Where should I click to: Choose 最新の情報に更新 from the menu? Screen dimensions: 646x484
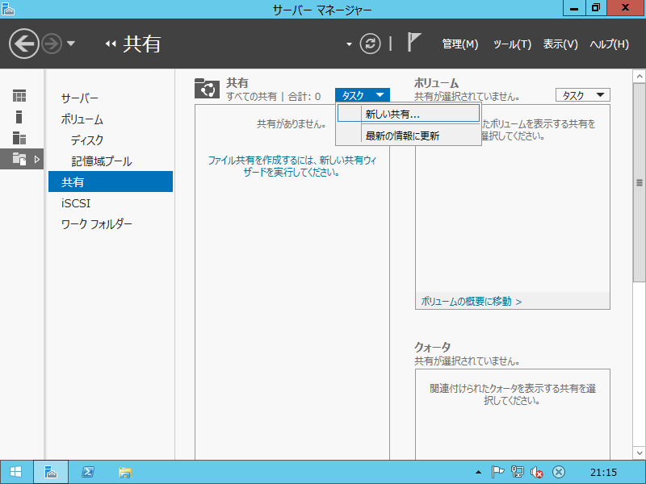pyautogui.click(x=409, y=136)
